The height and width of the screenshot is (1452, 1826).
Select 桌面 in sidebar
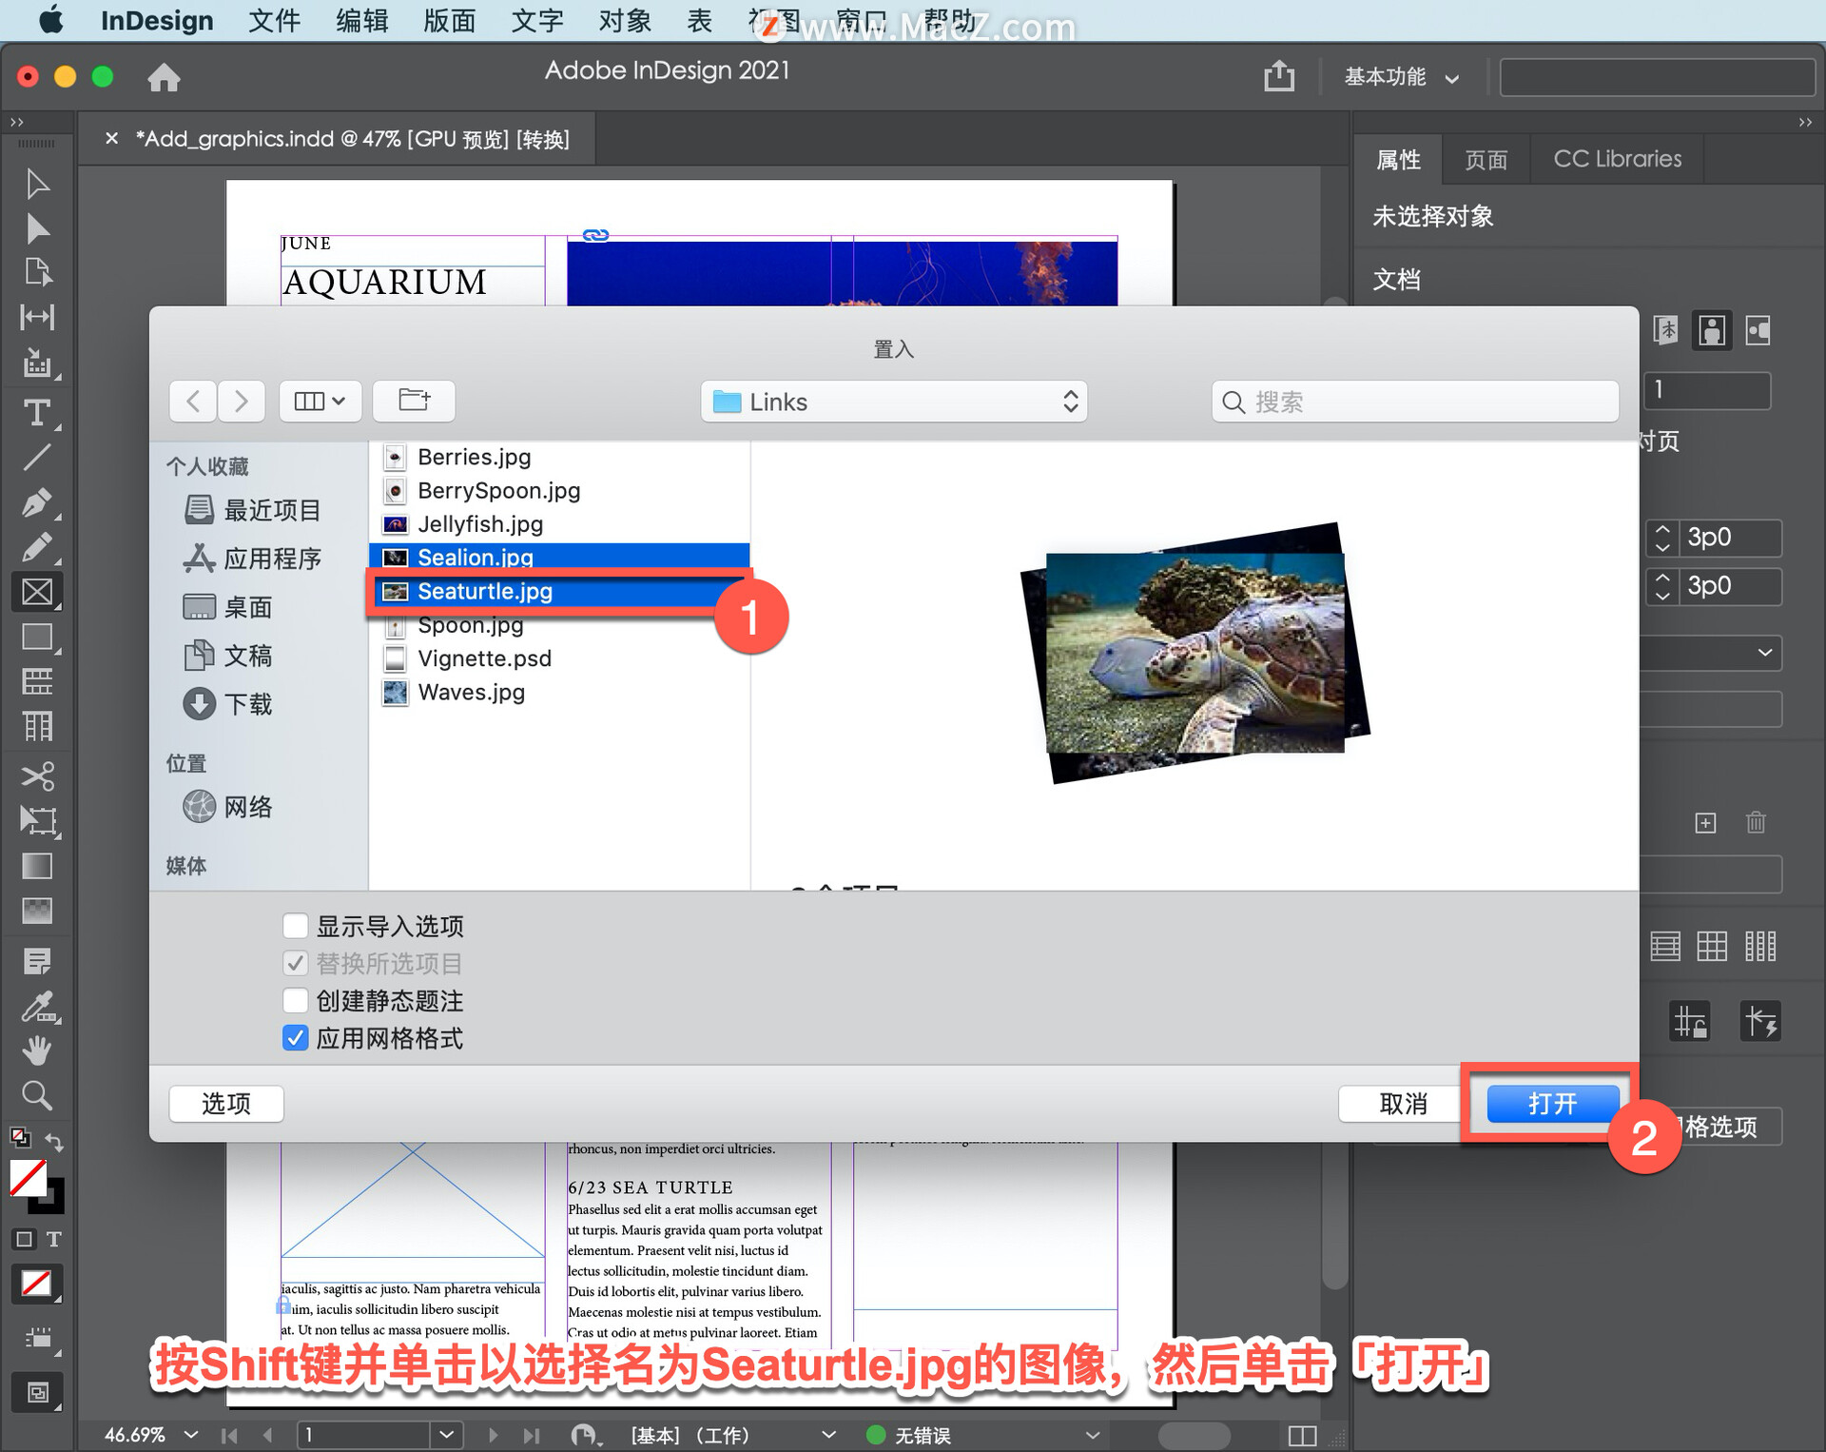[228, 607]
